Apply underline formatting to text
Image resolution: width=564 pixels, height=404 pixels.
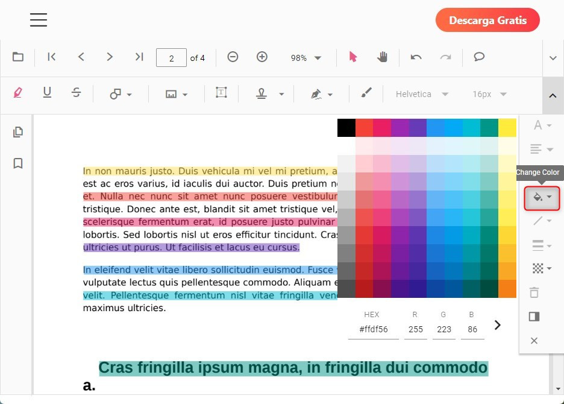47,92
